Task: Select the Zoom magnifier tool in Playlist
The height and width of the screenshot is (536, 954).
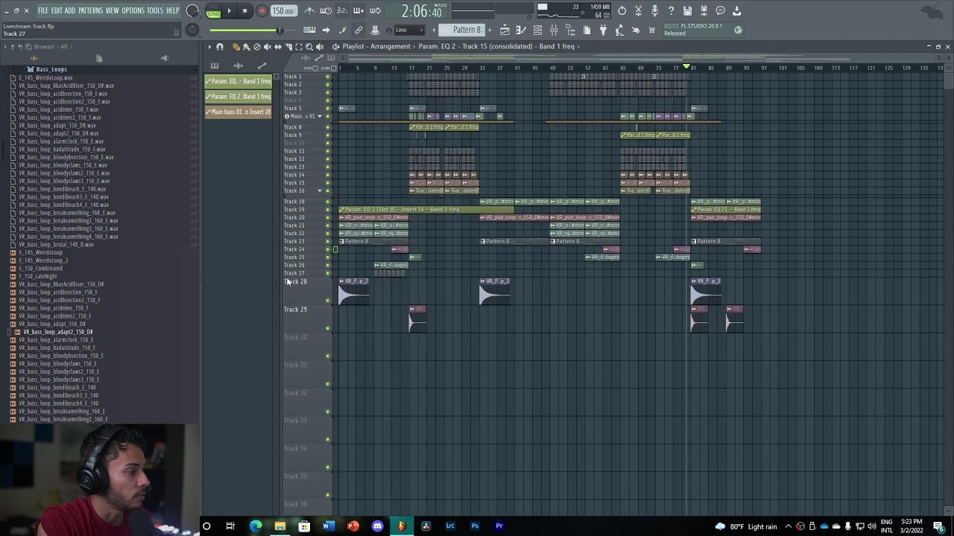Action: (x=309, y=47)
